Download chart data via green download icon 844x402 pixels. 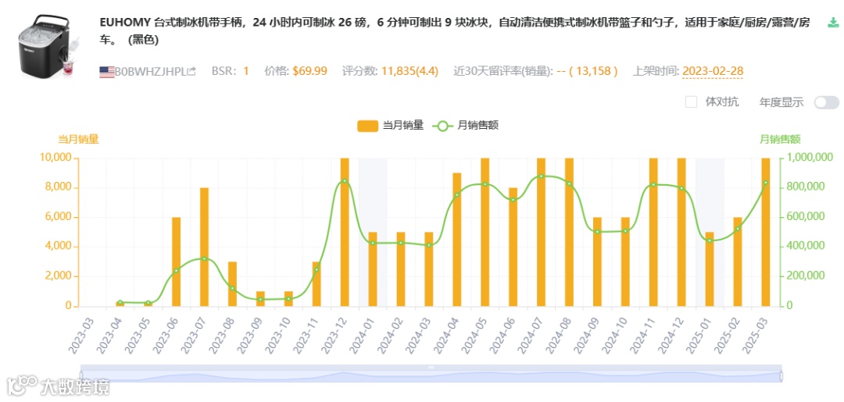pos(831,23)
